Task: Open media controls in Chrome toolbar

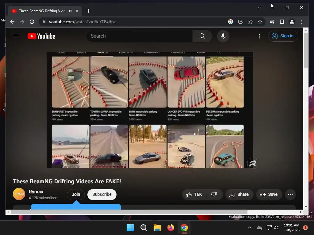Action: (x=272, y=22)
